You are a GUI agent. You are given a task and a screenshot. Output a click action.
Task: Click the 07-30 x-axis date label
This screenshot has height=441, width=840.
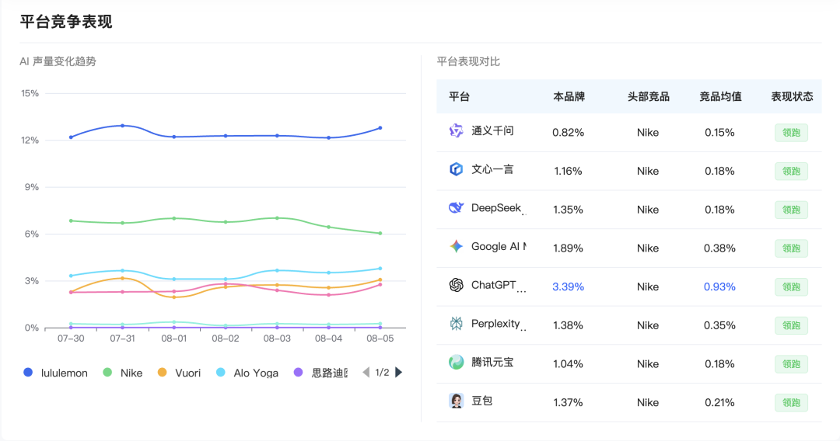pos(71,339)
